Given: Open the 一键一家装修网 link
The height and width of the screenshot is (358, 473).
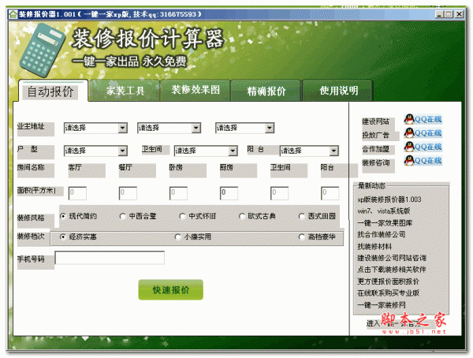Looking at the screenshot, I should 382,305.
